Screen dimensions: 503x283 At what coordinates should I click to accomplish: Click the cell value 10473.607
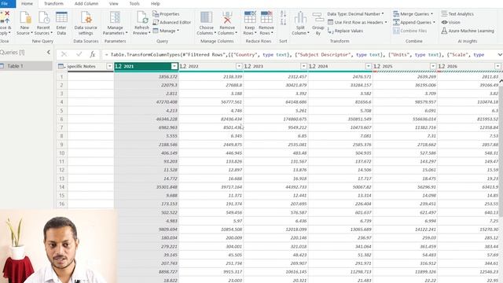point(361,127)
